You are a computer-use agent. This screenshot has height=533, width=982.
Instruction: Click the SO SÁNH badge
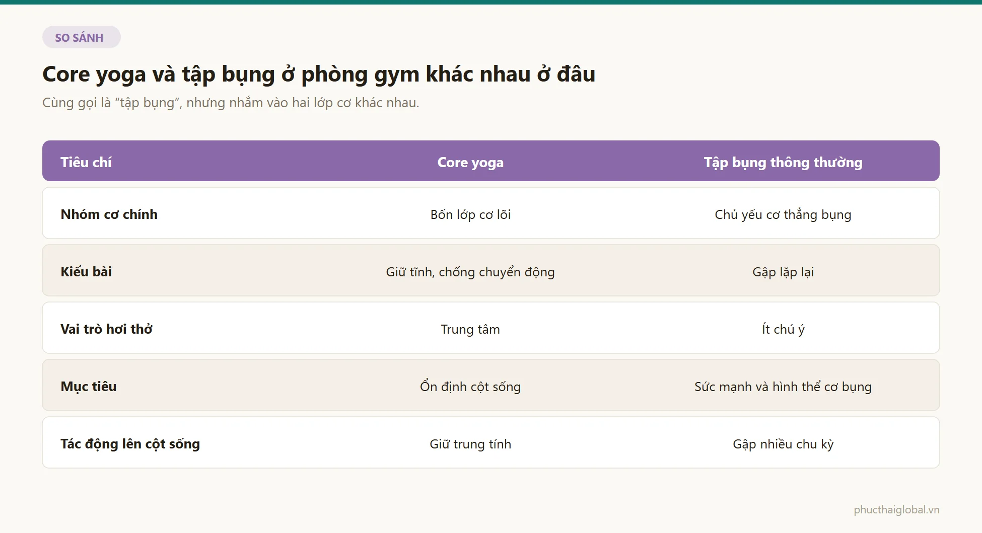pos(81,37)
